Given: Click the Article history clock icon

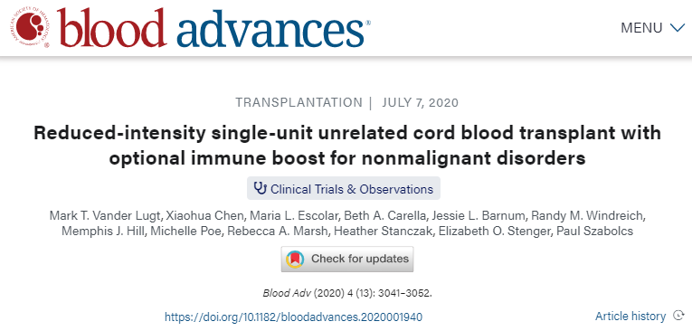Looking at the screenshot, I should 678,316.
